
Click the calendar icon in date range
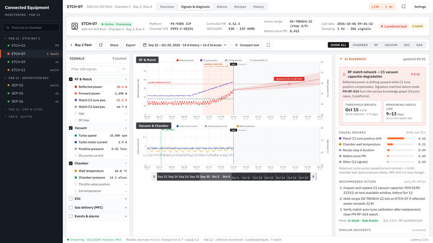click(x=145, y=45)
